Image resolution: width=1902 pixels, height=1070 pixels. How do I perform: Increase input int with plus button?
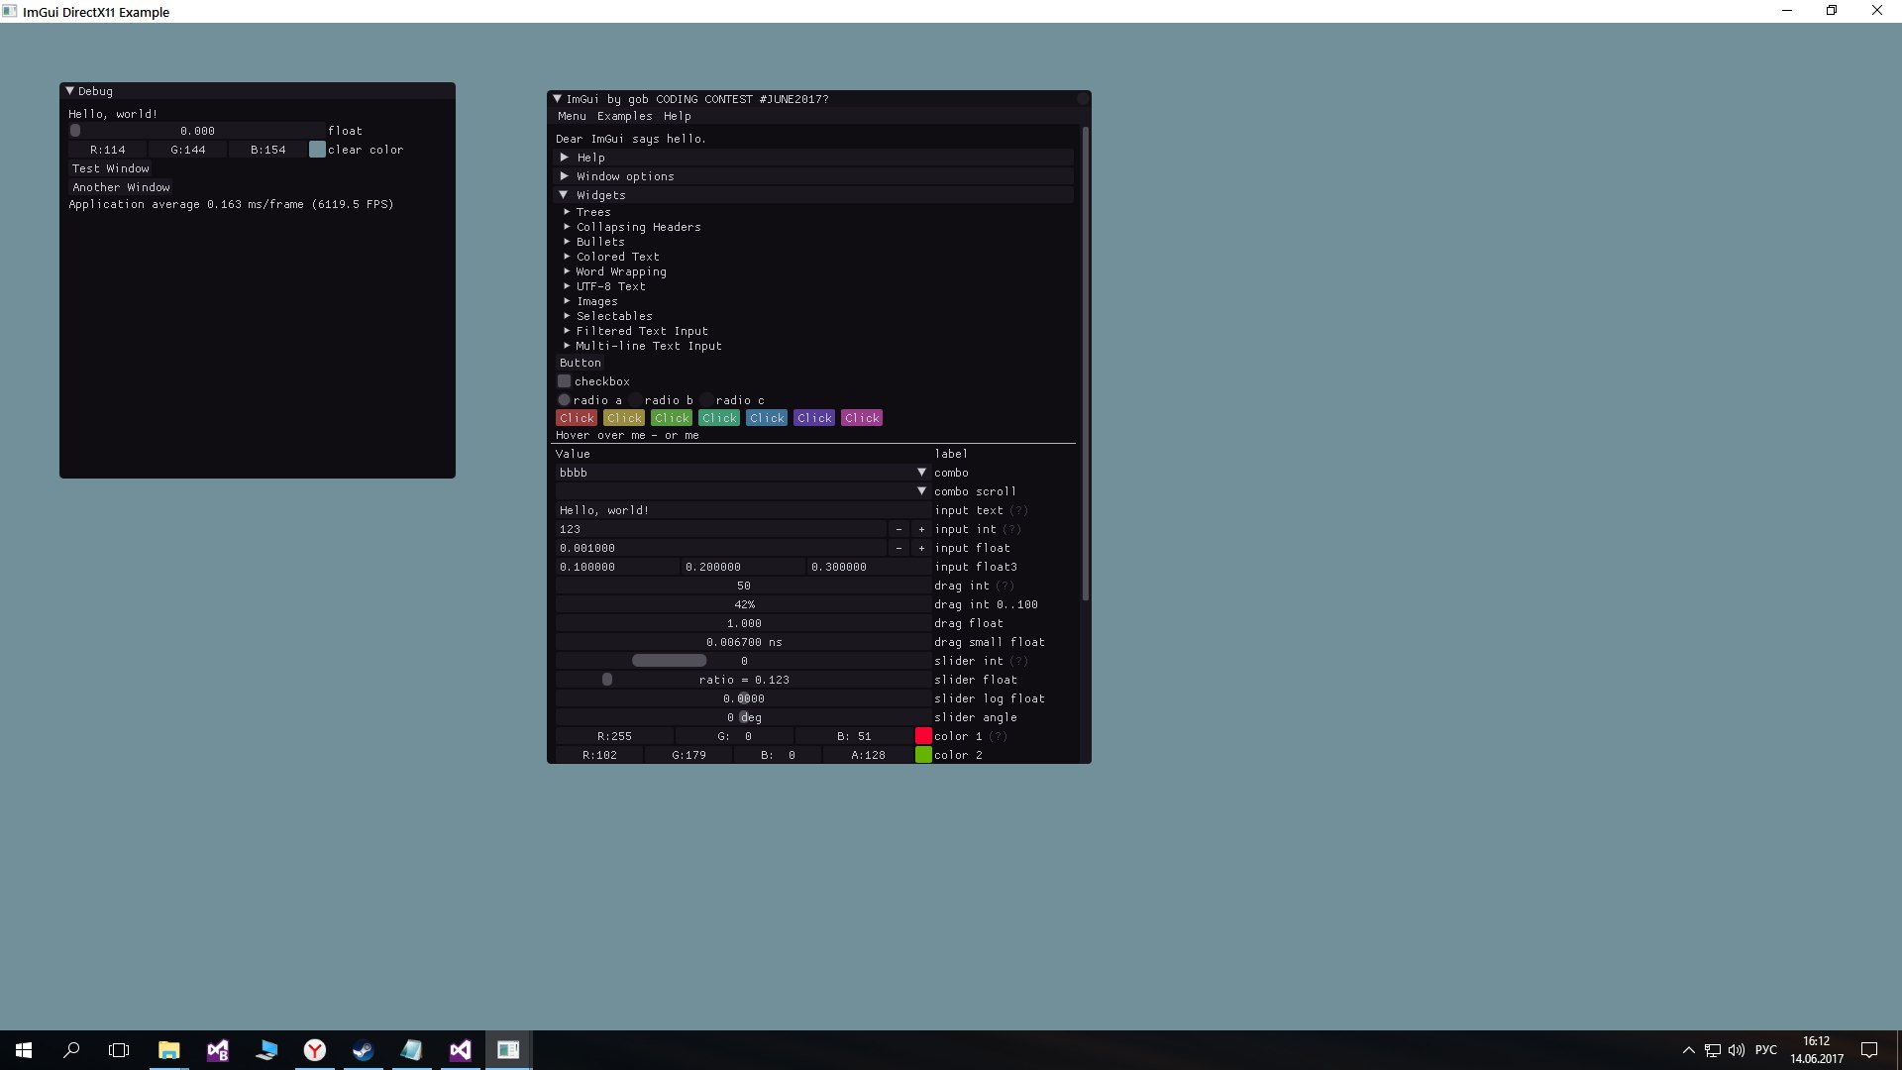(921, 529)
